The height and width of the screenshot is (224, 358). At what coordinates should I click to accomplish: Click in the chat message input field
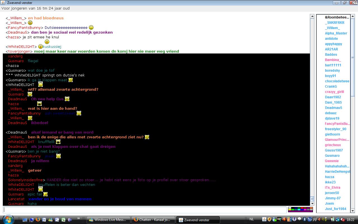tap(145, 209)
